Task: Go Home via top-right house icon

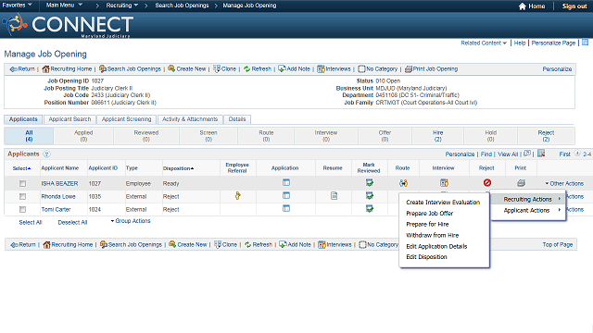Action: point(532,6)
